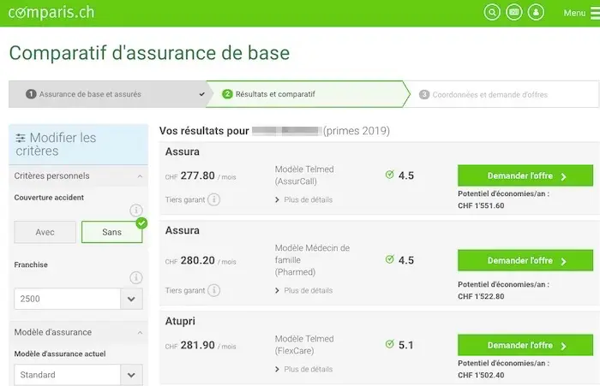Click the contact card icon in header
The image size is (600, 386).
(x=514, y=12)
